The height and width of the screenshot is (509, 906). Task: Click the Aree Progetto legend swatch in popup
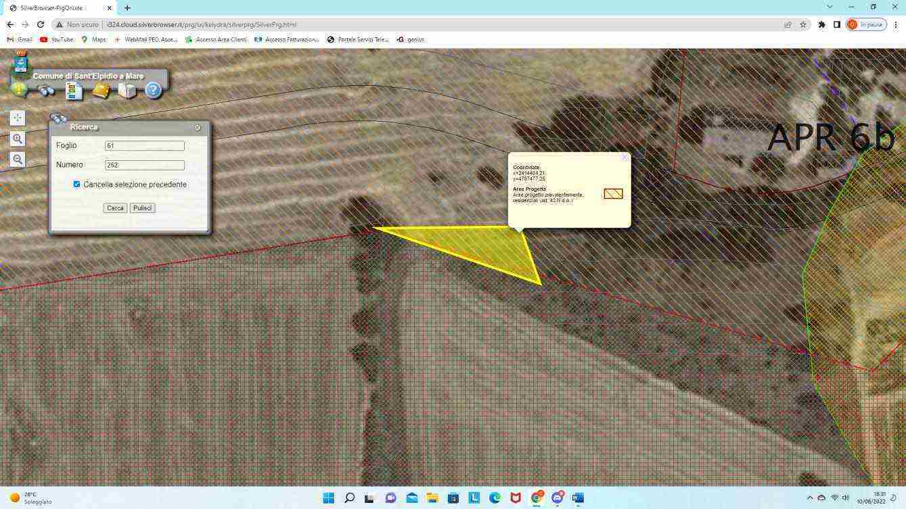(x=613, y=194)
